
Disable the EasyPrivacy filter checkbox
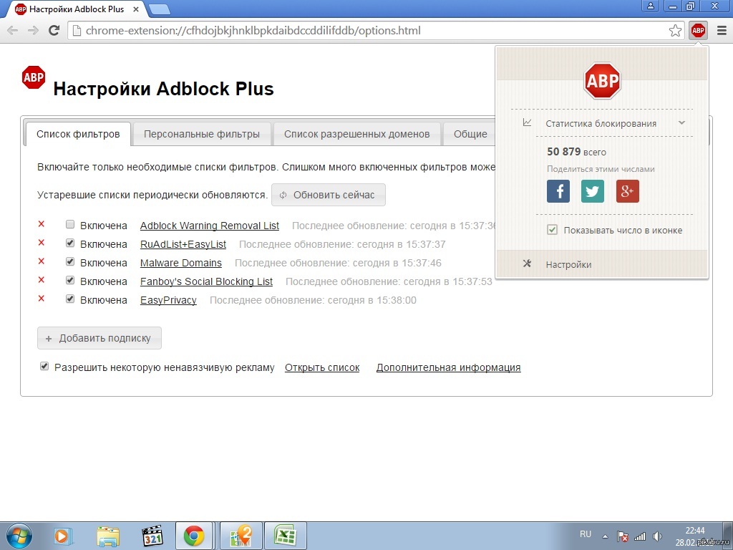tap(70, 299)
